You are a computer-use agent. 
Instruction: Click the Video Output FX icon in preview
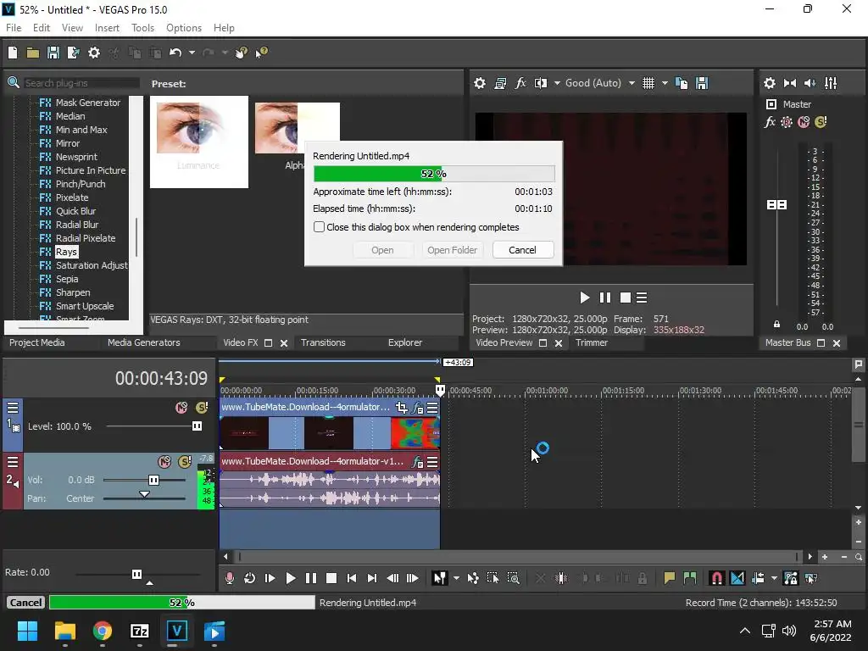pos(520,83)
